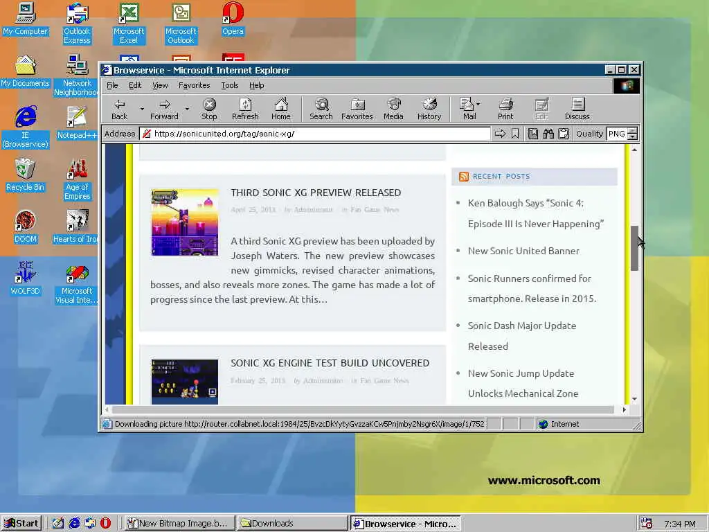Print the current page
Viewport: 709px width, 532px height.
click(505, 109)
